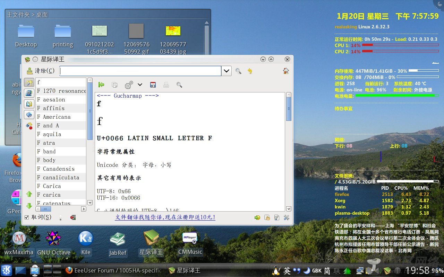Screen dimensions: 444x277
Task: Click the gears icon in definition toolbar
Action: (129, 85)
